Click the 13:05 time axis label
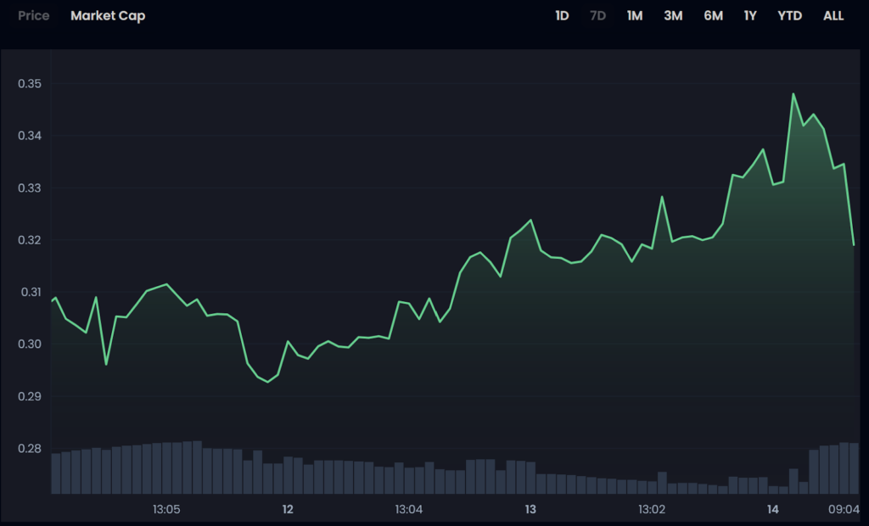 166,510
